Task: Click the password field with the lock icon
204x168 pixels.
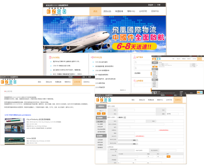Action: (x=143, y=68)
